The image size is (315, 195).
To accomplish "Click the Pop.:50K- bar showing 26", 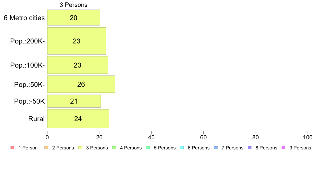I will (x=81, y=84).
